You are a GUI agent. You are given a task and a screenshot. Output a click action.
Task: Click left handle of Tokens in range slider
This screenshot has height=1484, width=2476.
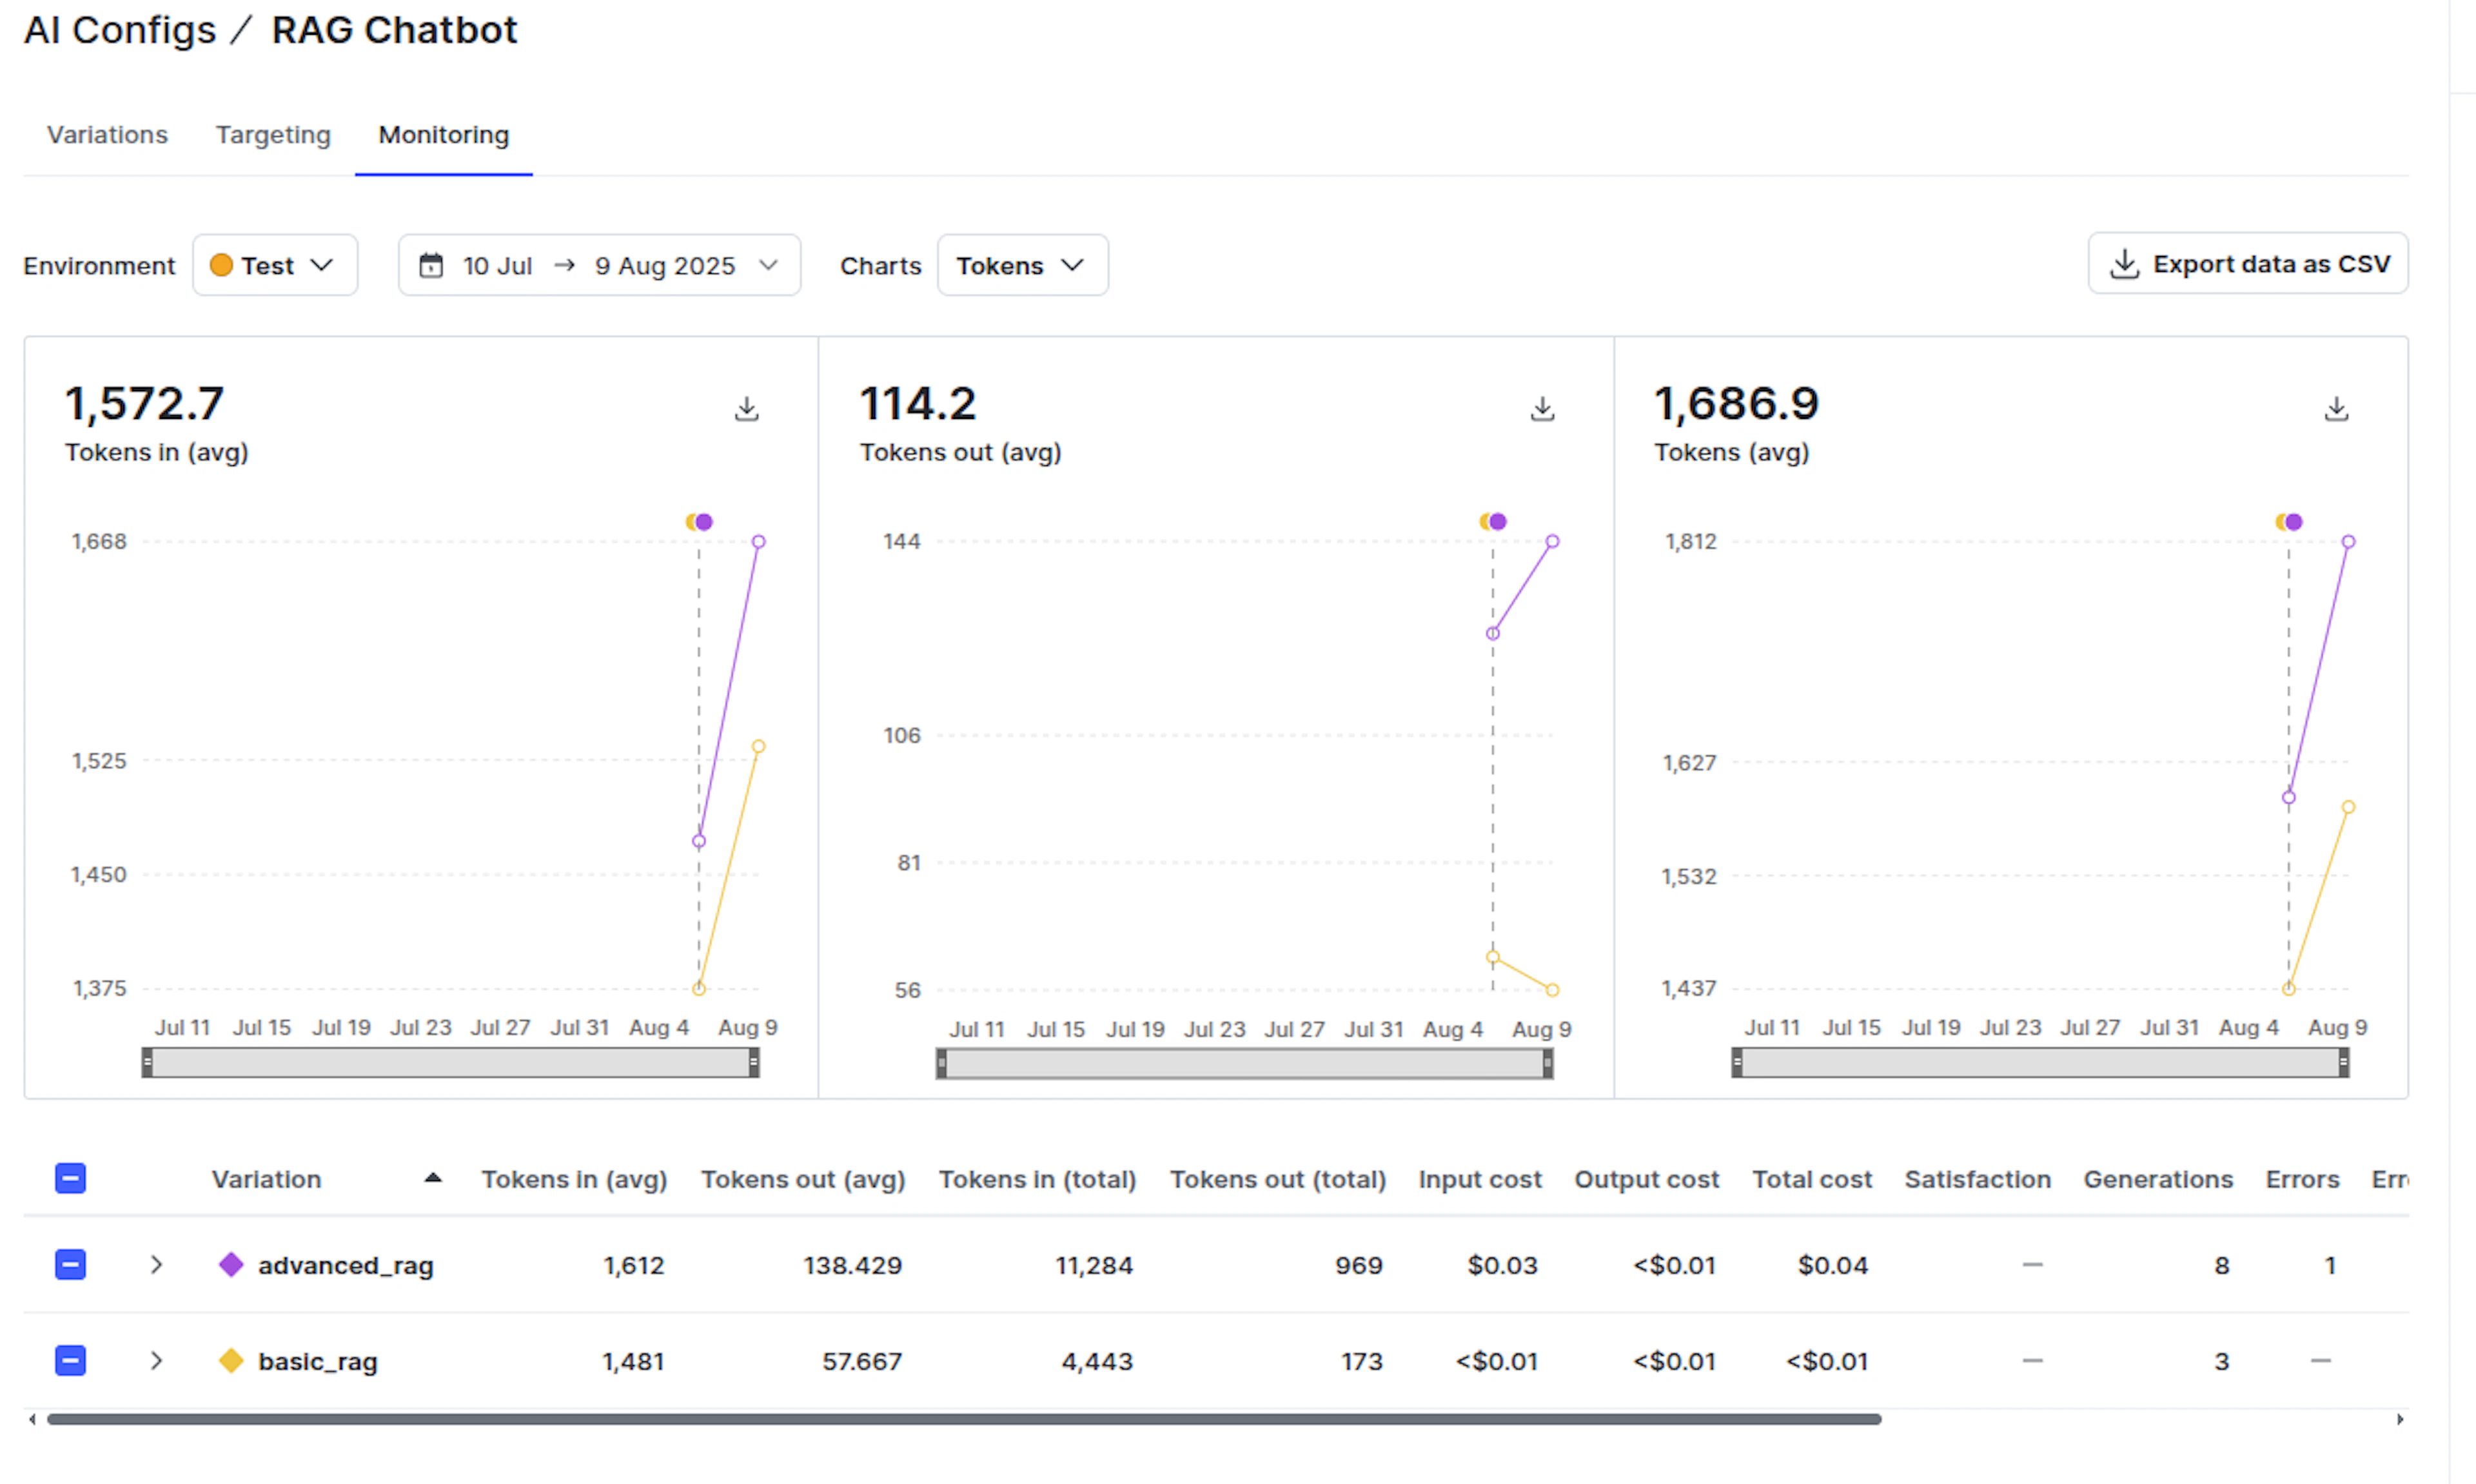coord(148,1062)
